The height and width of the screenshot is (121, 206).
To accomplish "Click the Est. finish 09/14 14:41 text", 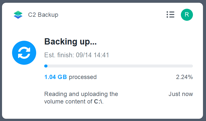I will (x=77, y=55).
